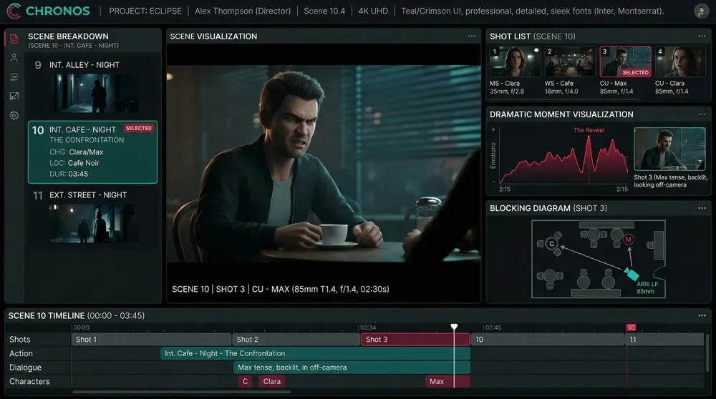Screen dimensions: 716x399
Task: Click DUR: 03:45 in scene 10 card
Action: [69, 174]
